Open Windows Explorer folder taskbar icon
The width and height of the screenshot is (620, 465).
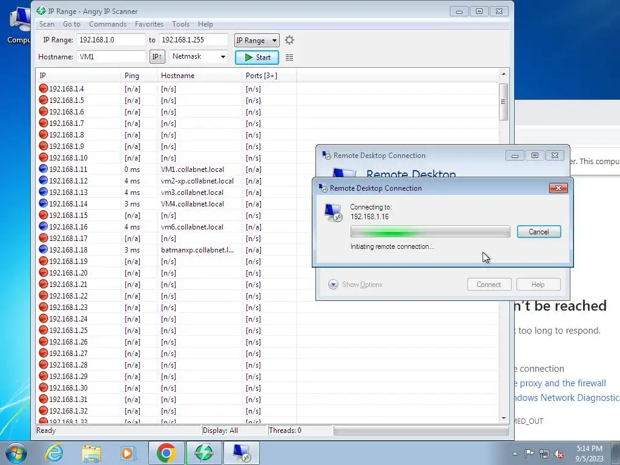click(x=91, y=453)
